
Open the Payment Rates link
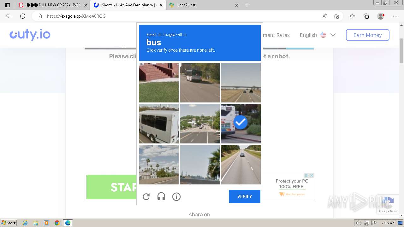click(x=276, y=35)
